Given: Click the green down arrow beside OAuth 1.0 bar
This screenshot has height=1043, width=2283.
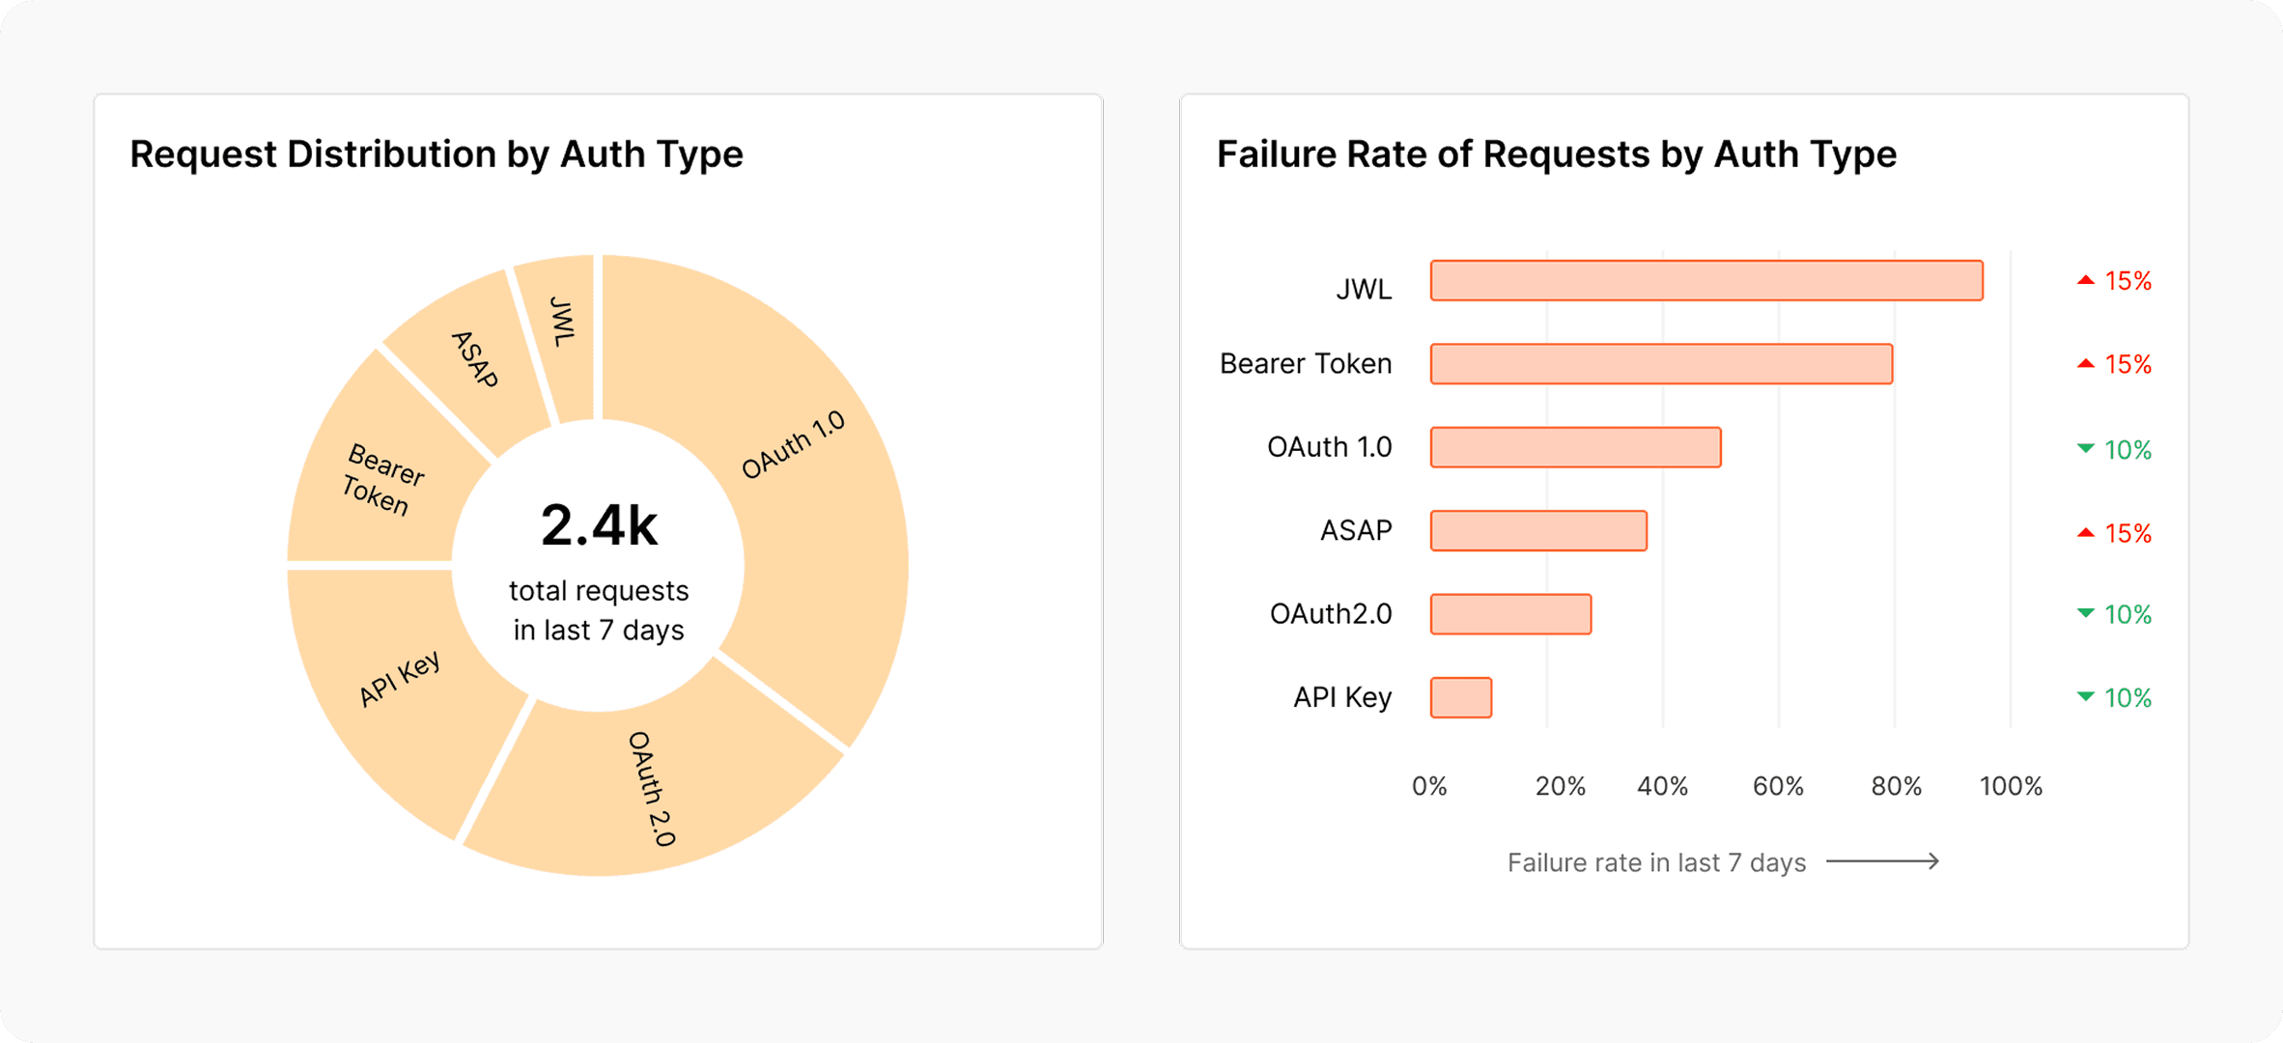Looking at the screenshot, I should (x=2085, y=449).
